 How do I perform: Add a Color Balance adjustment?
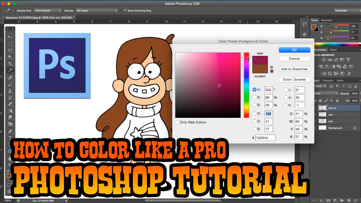tap(327, 67)
